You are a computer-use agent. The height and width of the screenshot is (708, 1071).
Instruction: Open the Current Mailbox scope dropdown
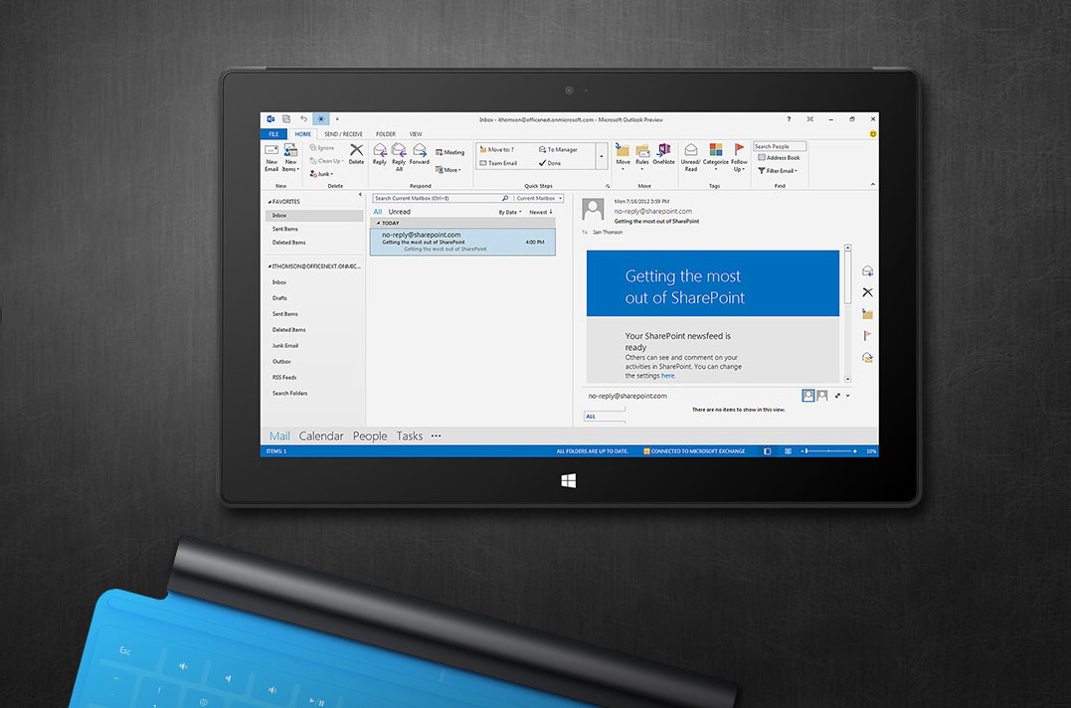[x=539, y=198]
